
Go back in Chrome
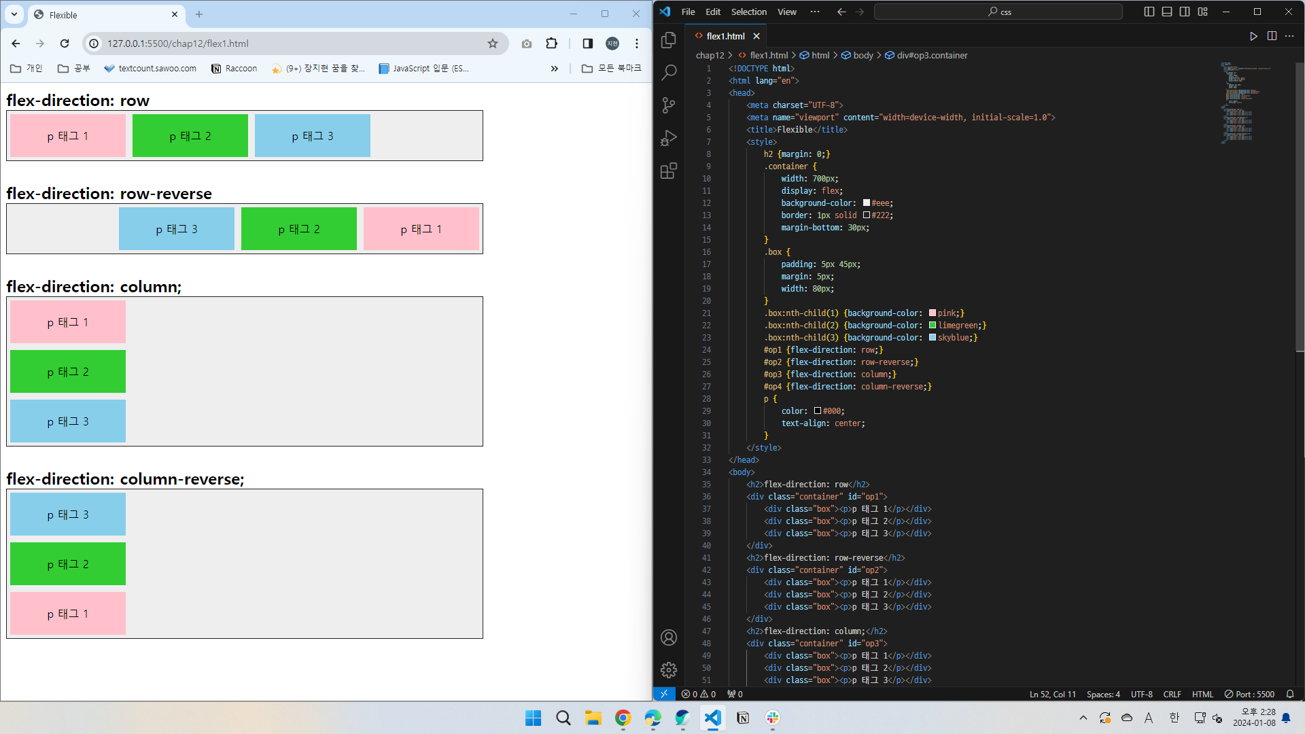point(16,43)
